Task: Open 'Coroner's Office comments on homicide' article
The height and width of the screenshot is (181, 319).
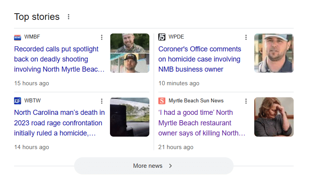Action: point(200,59)
